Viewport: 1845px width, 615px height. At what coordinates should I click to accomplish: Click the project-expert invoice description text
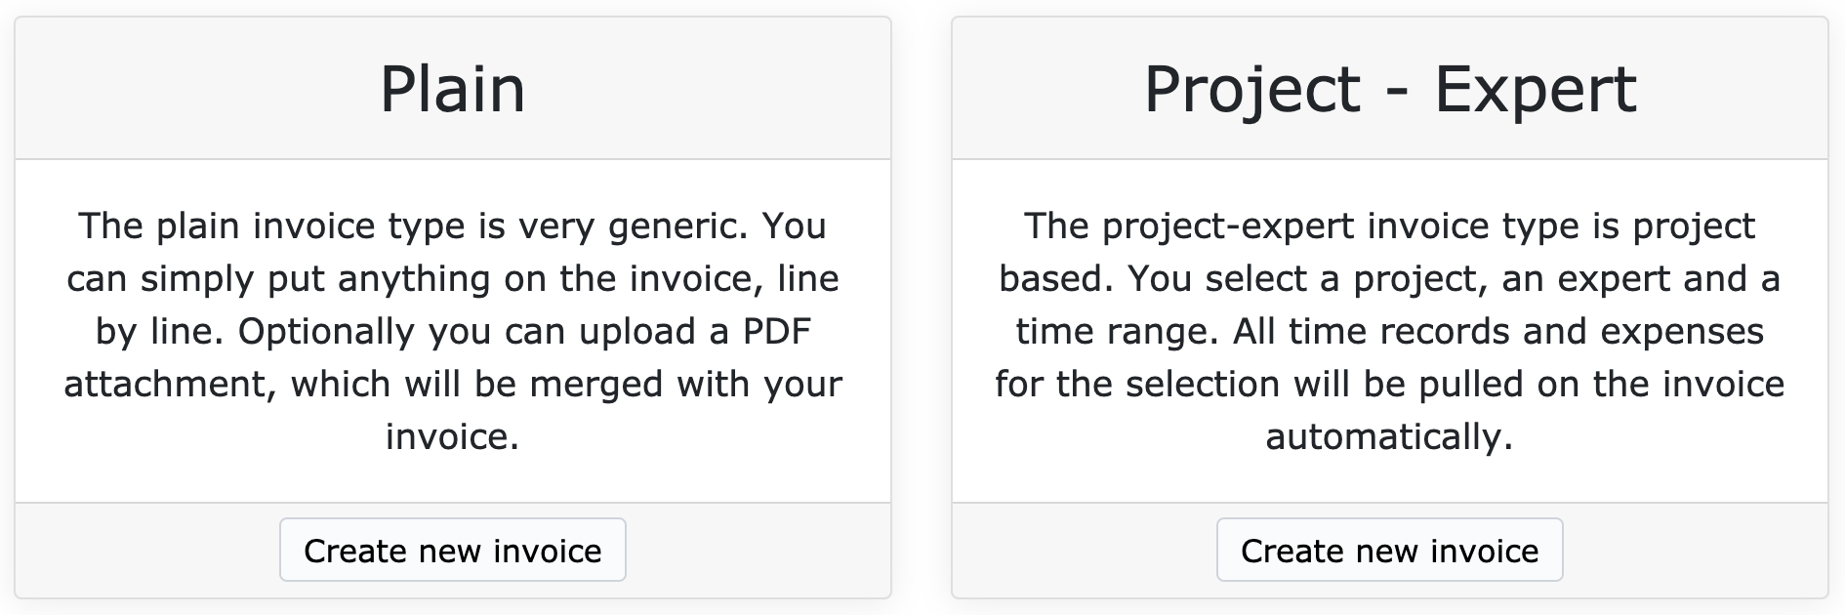[x=1390, y=332]
